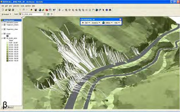Click the Find binoculars icon
Viewport: 180px width, 112px height.
point(110,10)
